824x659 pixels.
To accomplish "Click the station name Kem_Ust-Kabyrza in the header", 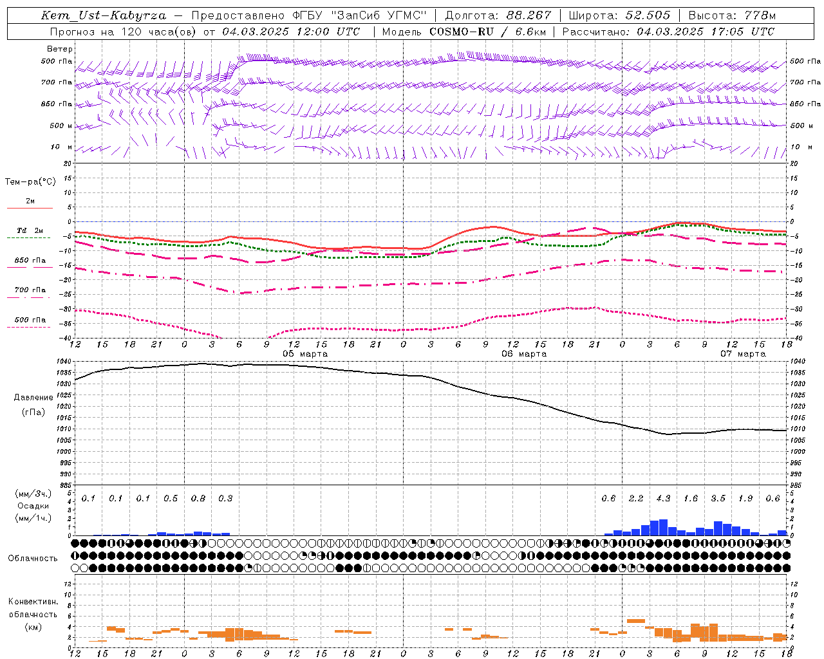I will [x=104, y=15].
